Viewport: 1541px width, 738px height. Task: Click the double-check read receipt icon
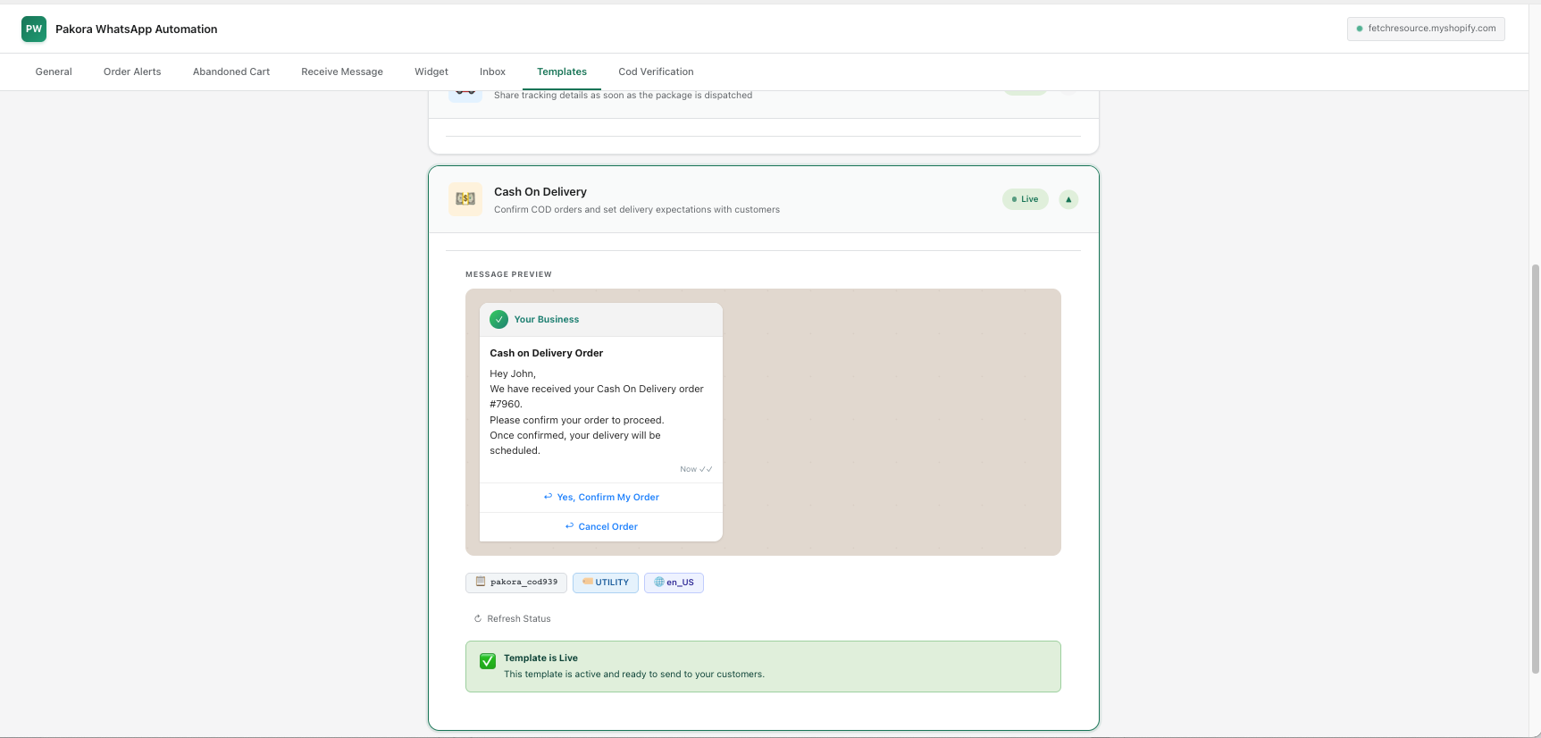tap(706, 469)
